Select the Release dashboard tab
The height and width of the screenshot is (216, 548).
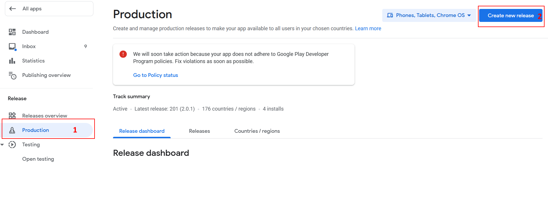[x=142, y=131]
